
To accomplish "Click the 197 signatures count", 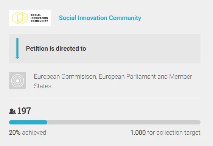I will [x=24, y=111].
